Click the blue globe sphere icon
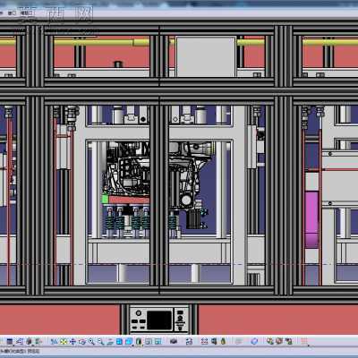Image resolution: width=358 pixels, height=358 pixels. pos(254,341)
